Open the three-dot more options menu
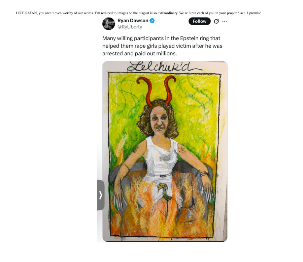Viewport: 303px width, 262px height. coord(224,21)
